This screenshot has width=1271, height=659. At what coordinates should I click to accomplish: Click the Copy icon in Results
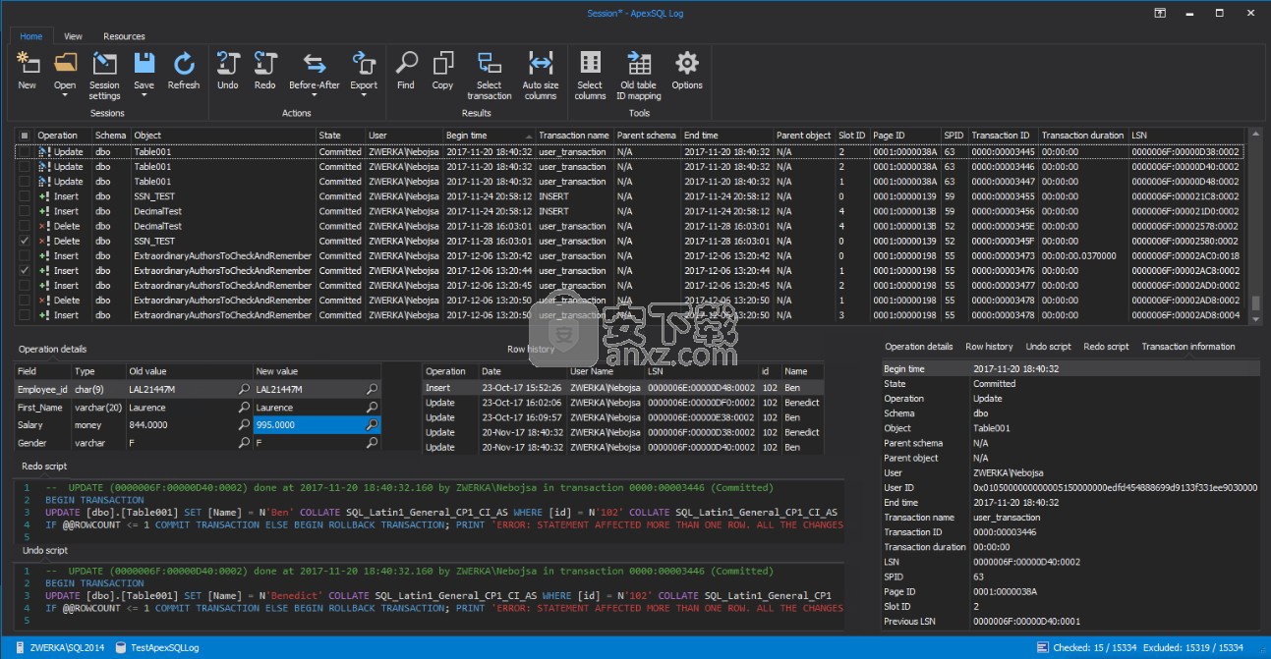coord(443,64)
